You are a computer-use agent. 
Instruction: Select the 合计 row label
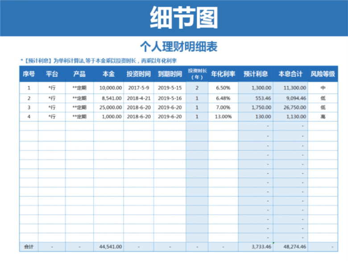point(29,247)
